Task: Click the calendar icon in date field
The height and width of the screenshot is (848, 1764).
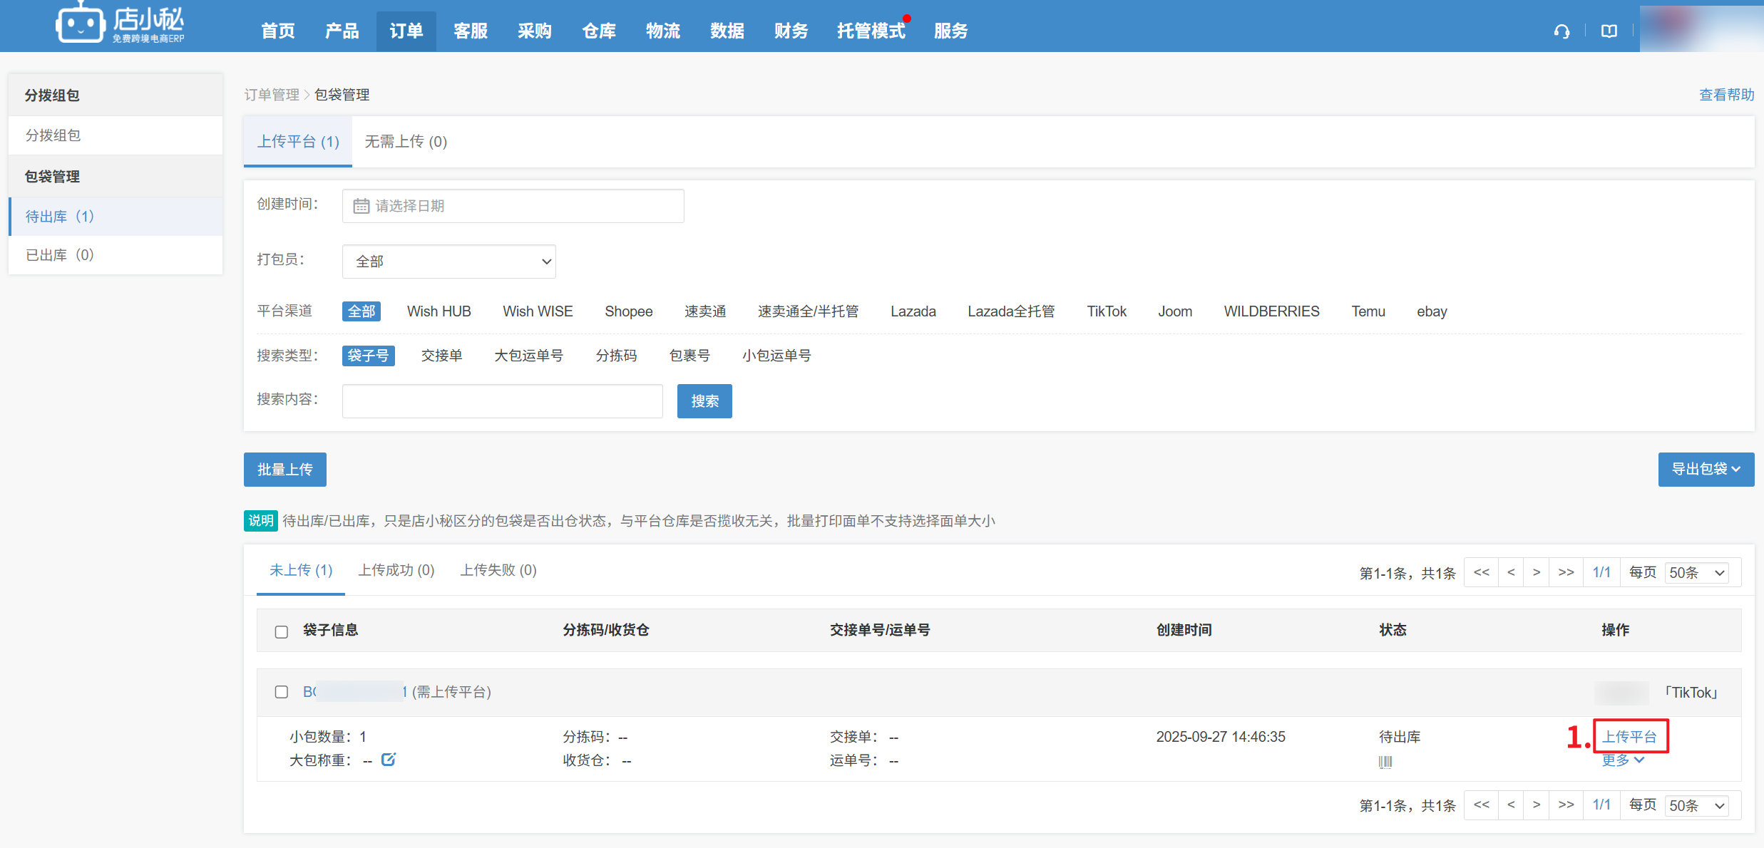Action: coord(361,206)
